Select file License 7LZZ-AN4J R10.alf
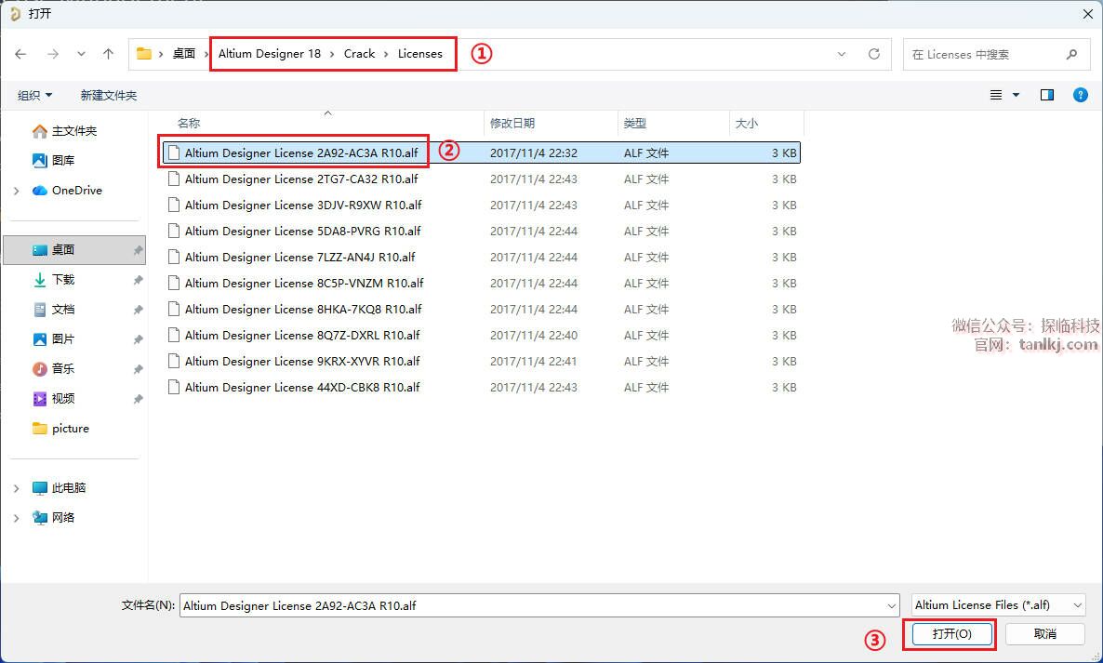The height and width of the screenshot is (663, 1103). pos(481,257)
